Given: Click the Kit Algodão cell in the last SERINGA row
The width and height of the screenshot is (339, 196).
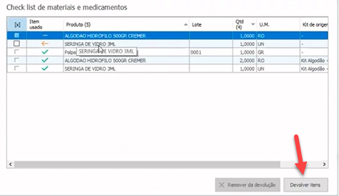Looking at the screenshot, I should pyautogui.click(x=314, y=69).
